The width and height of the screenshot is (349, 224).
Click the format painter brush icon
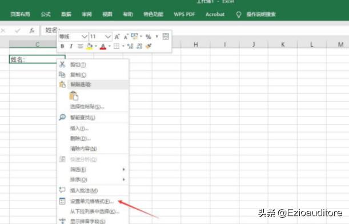tap(149, 46)
